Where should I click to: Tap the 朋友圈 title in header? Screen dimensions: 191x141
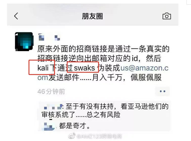point(92,16)
